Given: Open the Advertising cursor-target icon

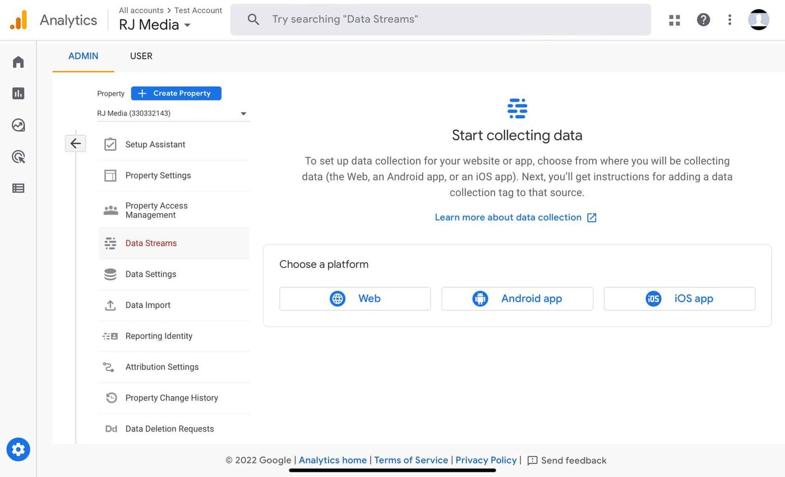Looking at the screenshot, I should (x=18, y=157).
